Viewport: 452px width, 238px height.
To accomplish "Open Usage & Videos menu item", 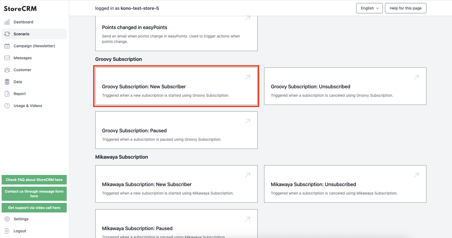I will (x=34, y=106).
